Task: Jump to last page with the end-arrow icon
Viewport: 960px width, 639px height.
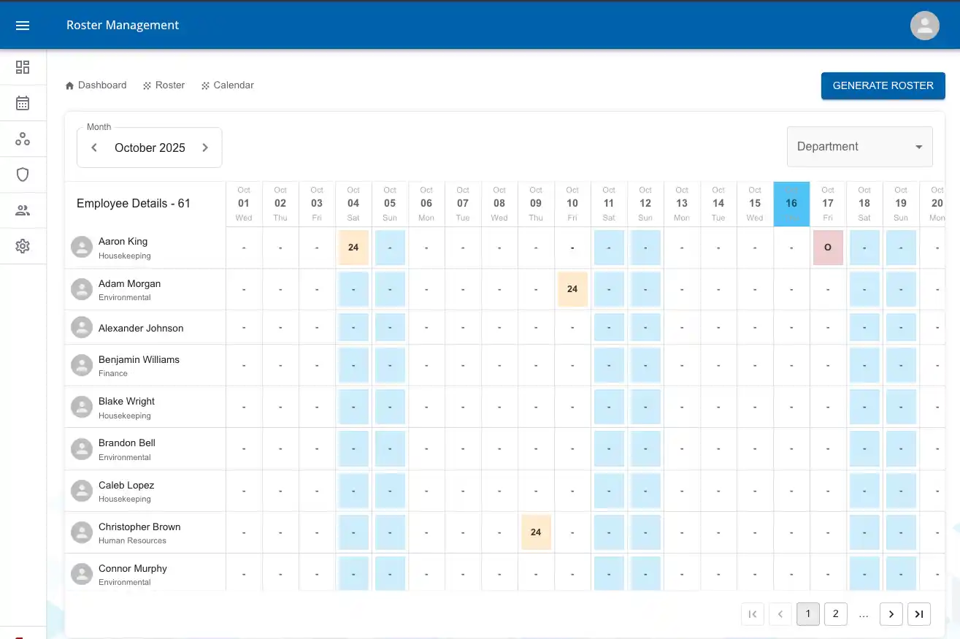Action: click(918, 613)
